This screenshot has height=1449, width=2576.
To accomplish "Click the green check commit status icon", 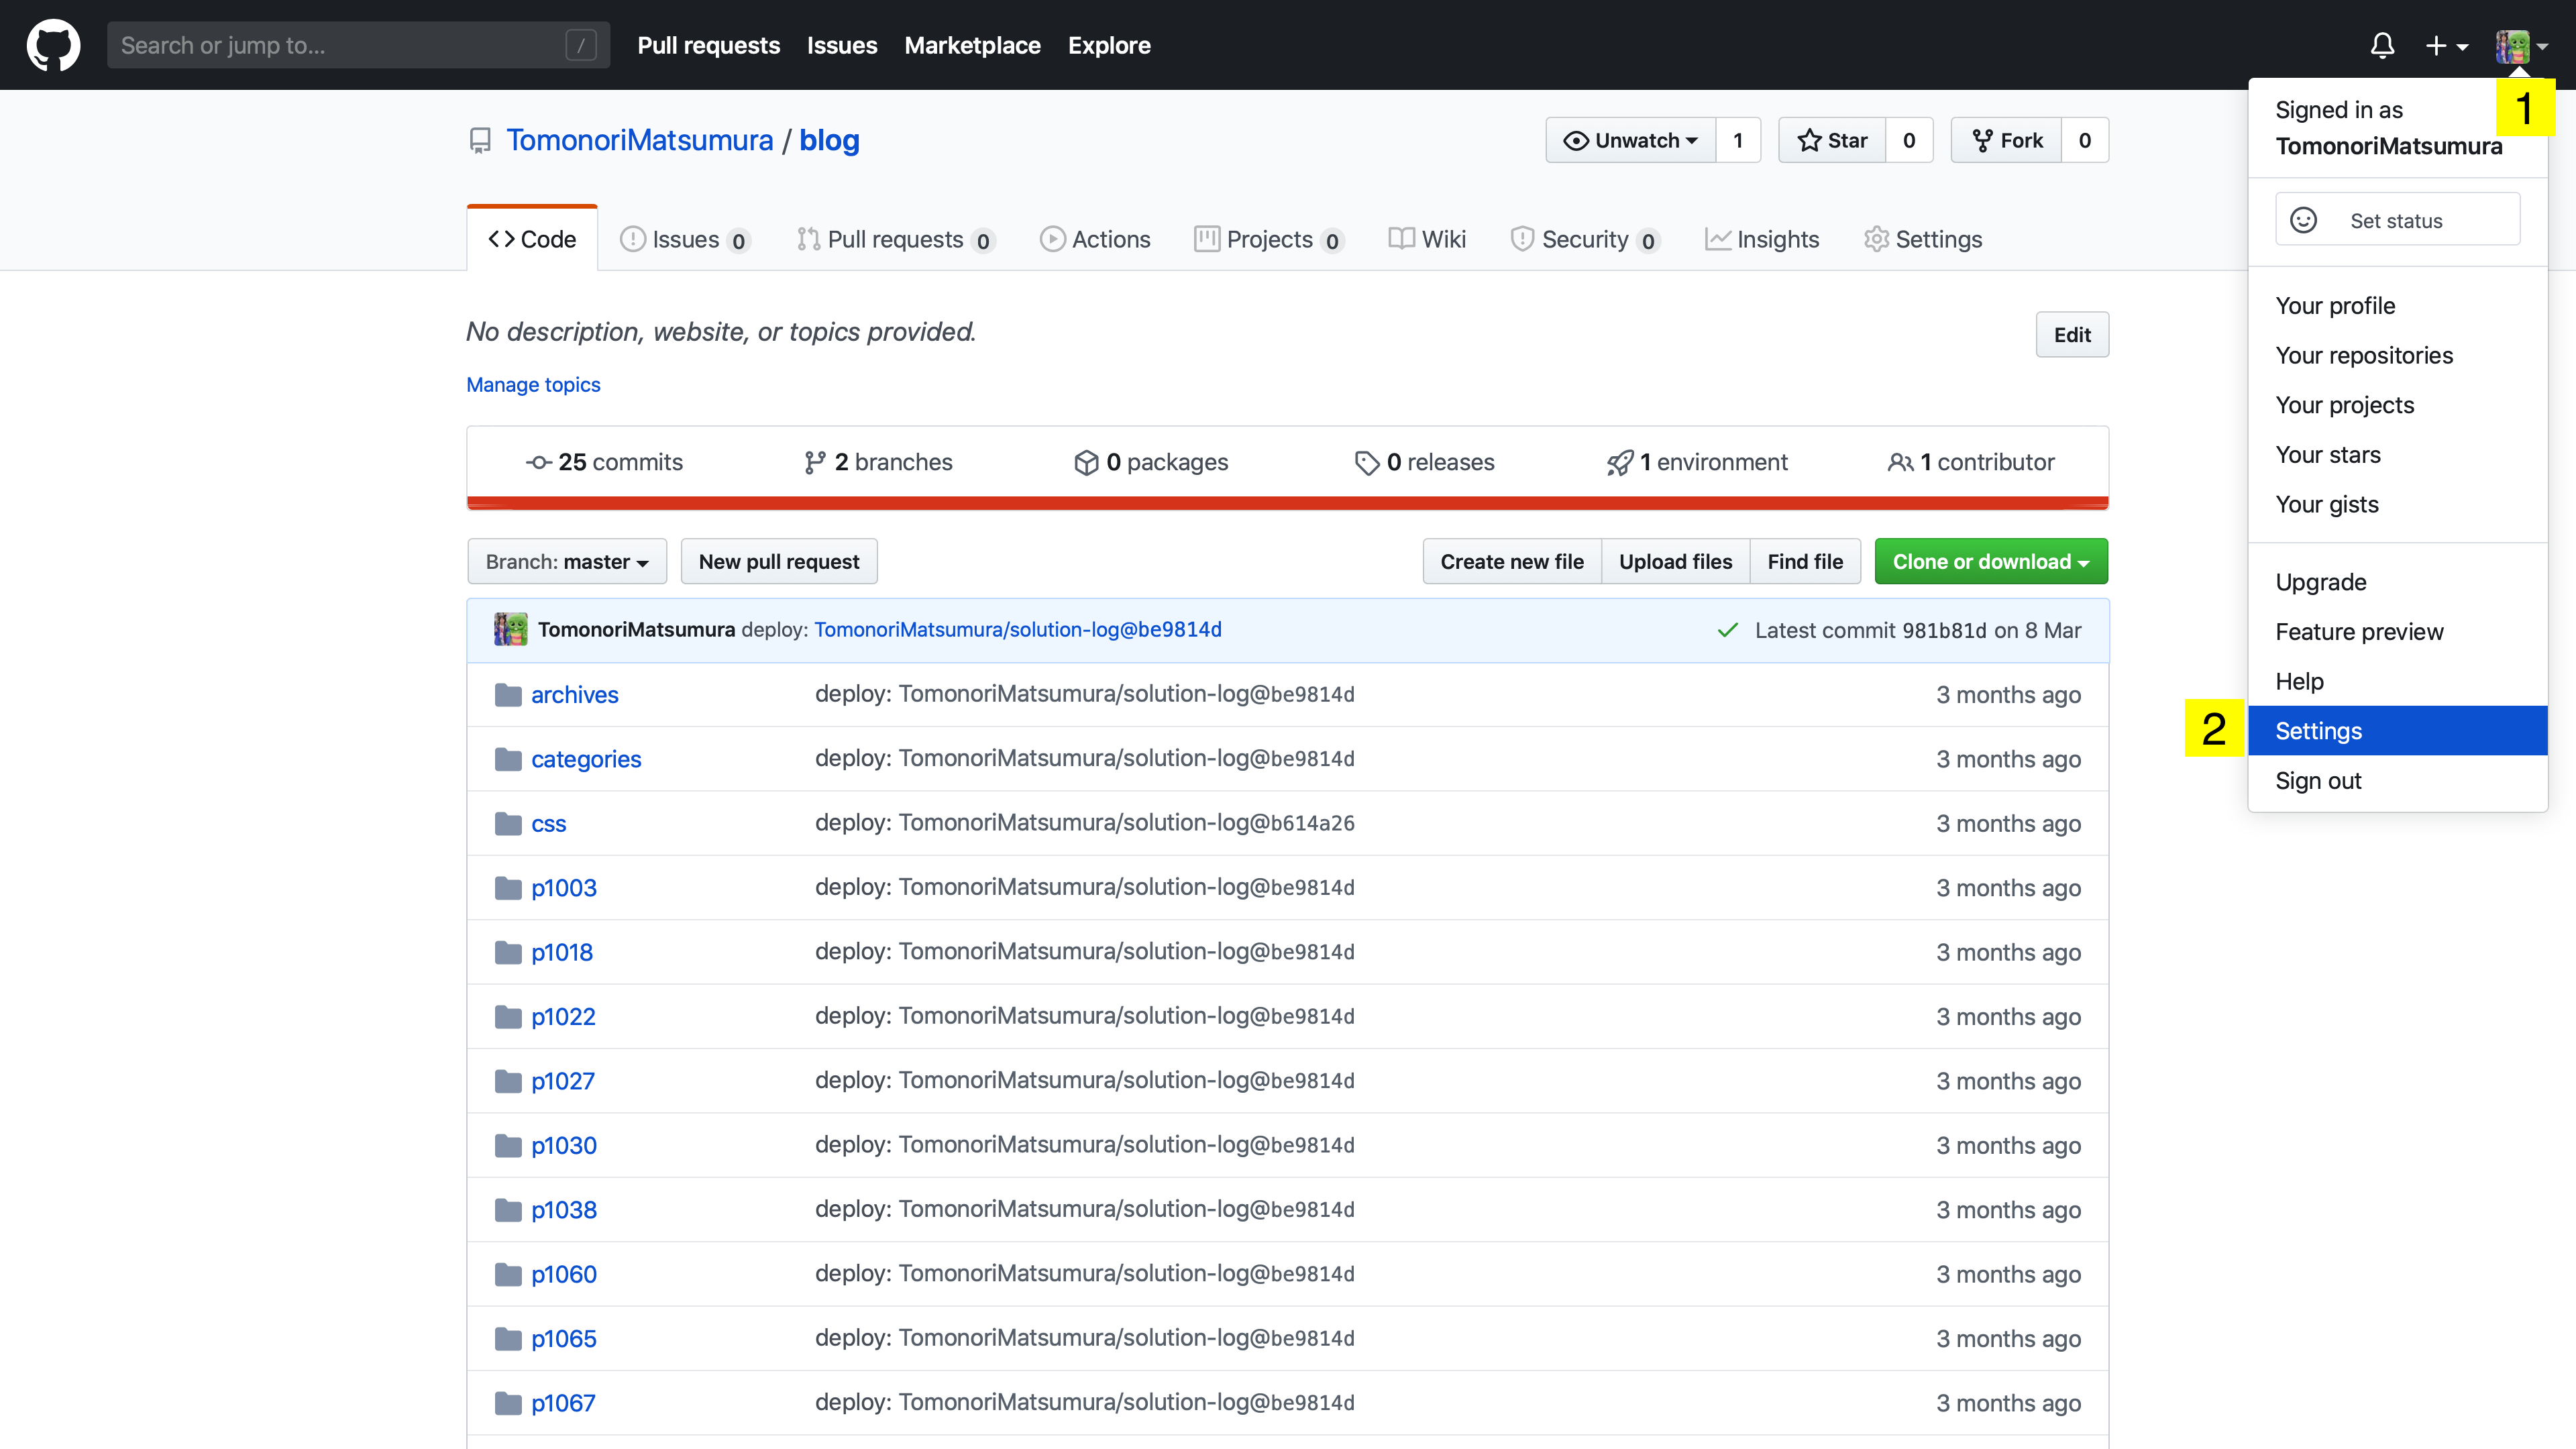I will (1727, 630).
